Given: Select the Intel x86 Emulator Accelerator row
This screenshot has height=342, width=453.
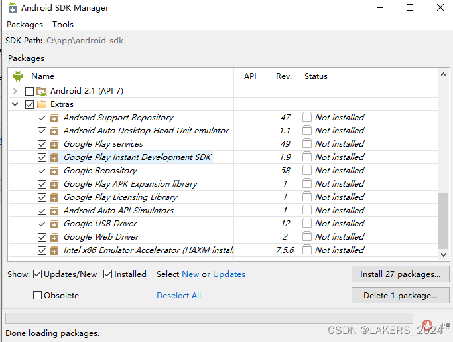Looking at the screenshot, I should (149, 250).
